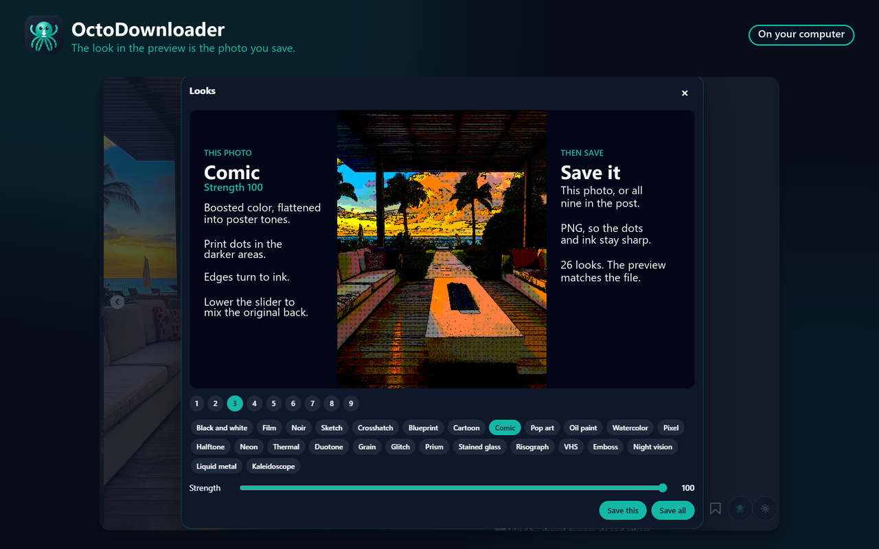Select photo number 6
The image size is (879, 549).
[293, 404]
